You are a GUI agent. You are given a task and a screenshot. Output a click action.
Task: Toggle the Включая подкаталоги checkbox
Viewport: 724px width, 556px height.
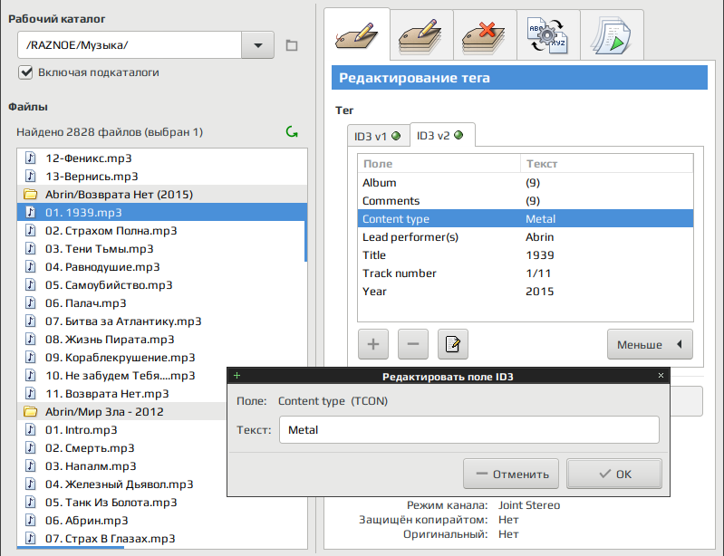tap(25, 72)
